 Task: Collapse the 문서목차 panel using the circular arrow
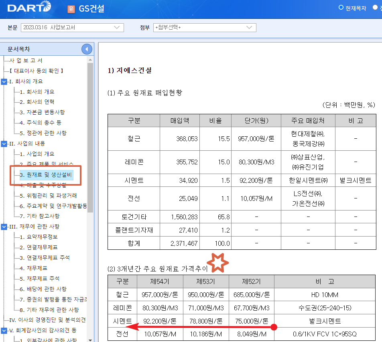tap(87, 49)
